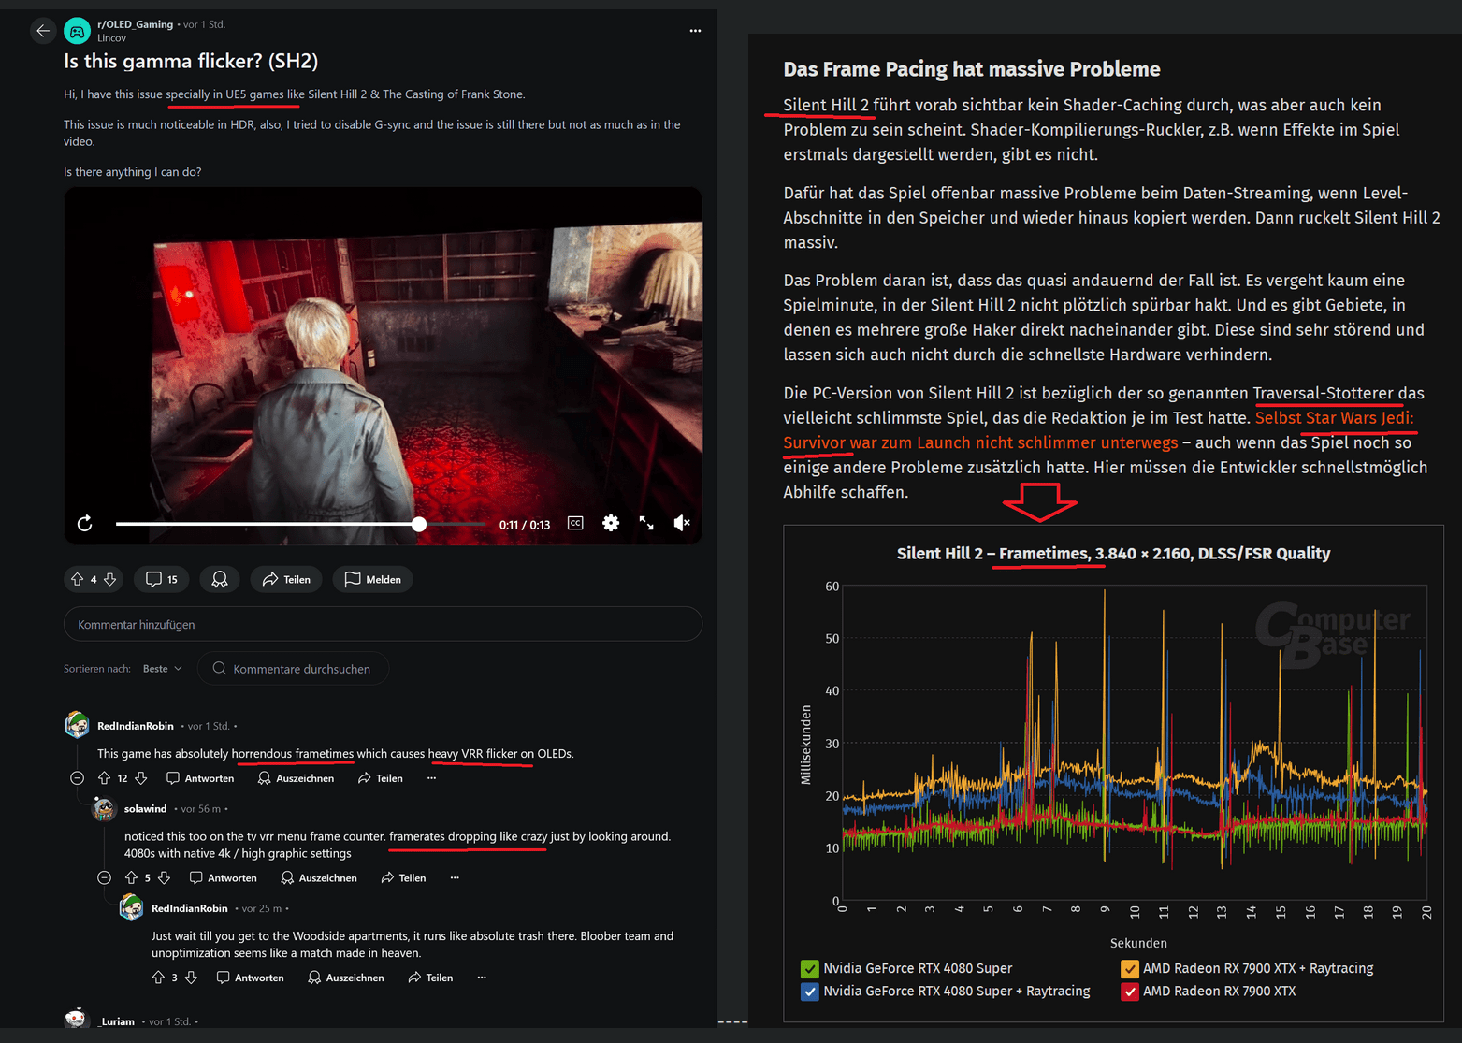Toggle Nvidia GeForce RTX 4080 Super checkbox
The height and width of the screenshot is (1043, 1462).
tap(810, 969)
